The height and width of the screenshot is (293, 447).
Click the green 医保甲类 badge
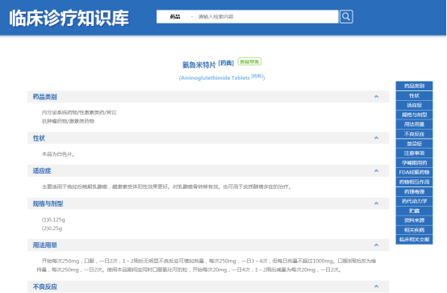249,61
